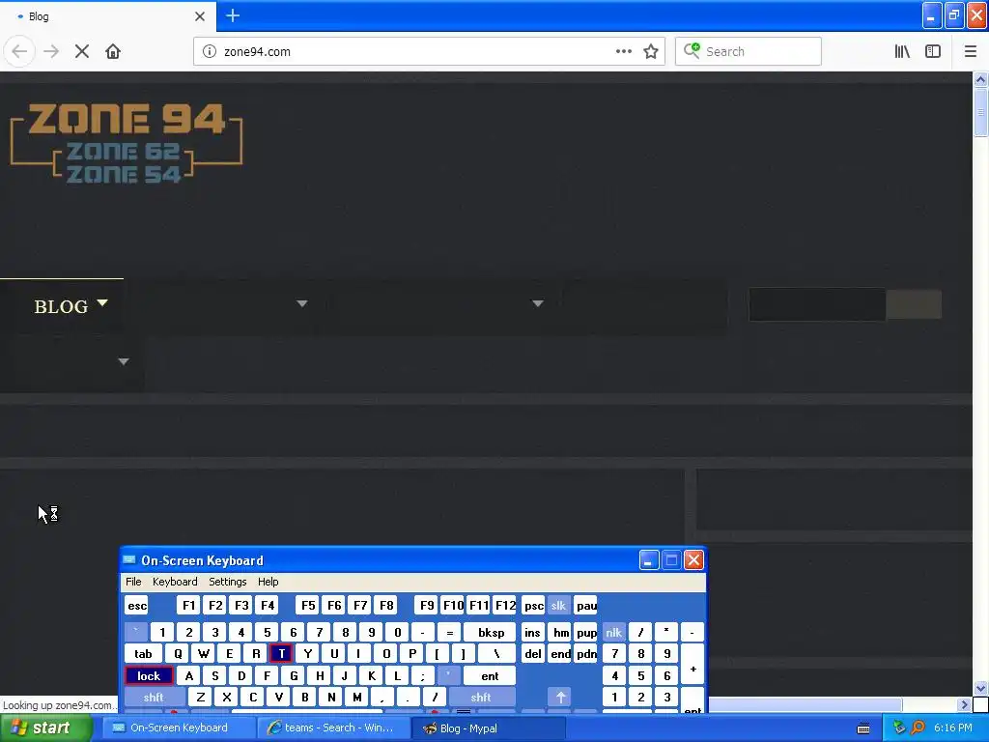
Task: Open File menu in On-Screen Keyboard
Action: pyautogui.click(x=133, y=582)
